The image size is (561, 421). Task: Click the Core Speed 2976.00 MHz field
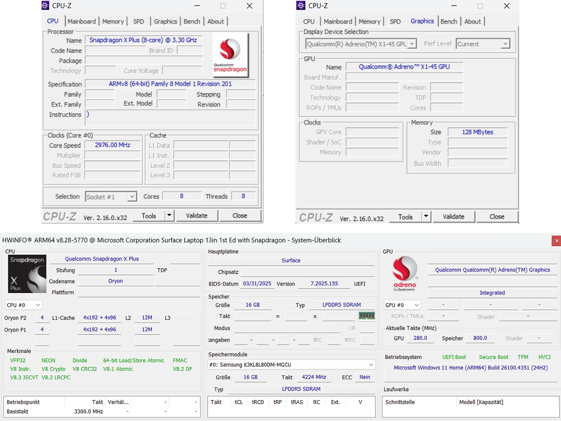[x=113, y=145]
